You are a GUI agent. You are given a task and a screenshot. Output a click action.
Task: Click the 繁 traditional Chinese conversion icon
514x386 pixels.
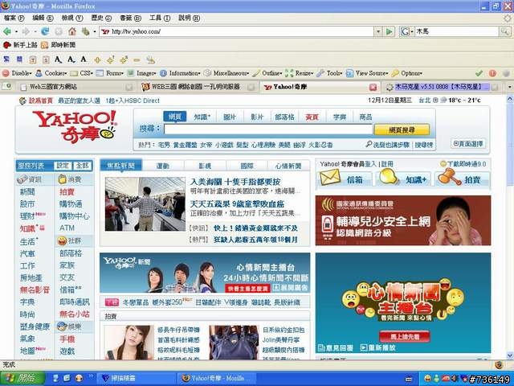click(x=6, y=60)
